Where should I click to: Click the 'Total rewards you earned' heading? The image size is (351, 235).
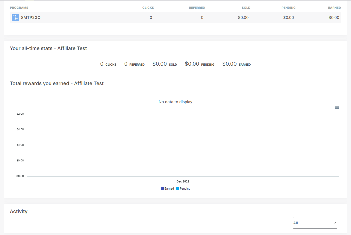(x=57, y=83)
